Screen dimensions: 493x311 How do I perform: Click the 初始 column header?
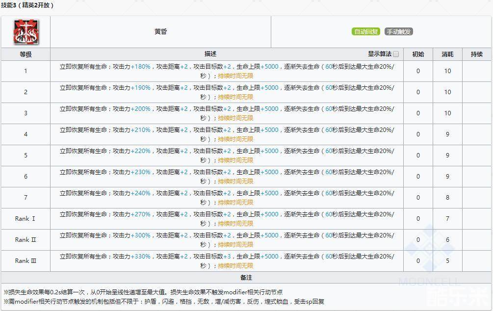tap(418, 54)
